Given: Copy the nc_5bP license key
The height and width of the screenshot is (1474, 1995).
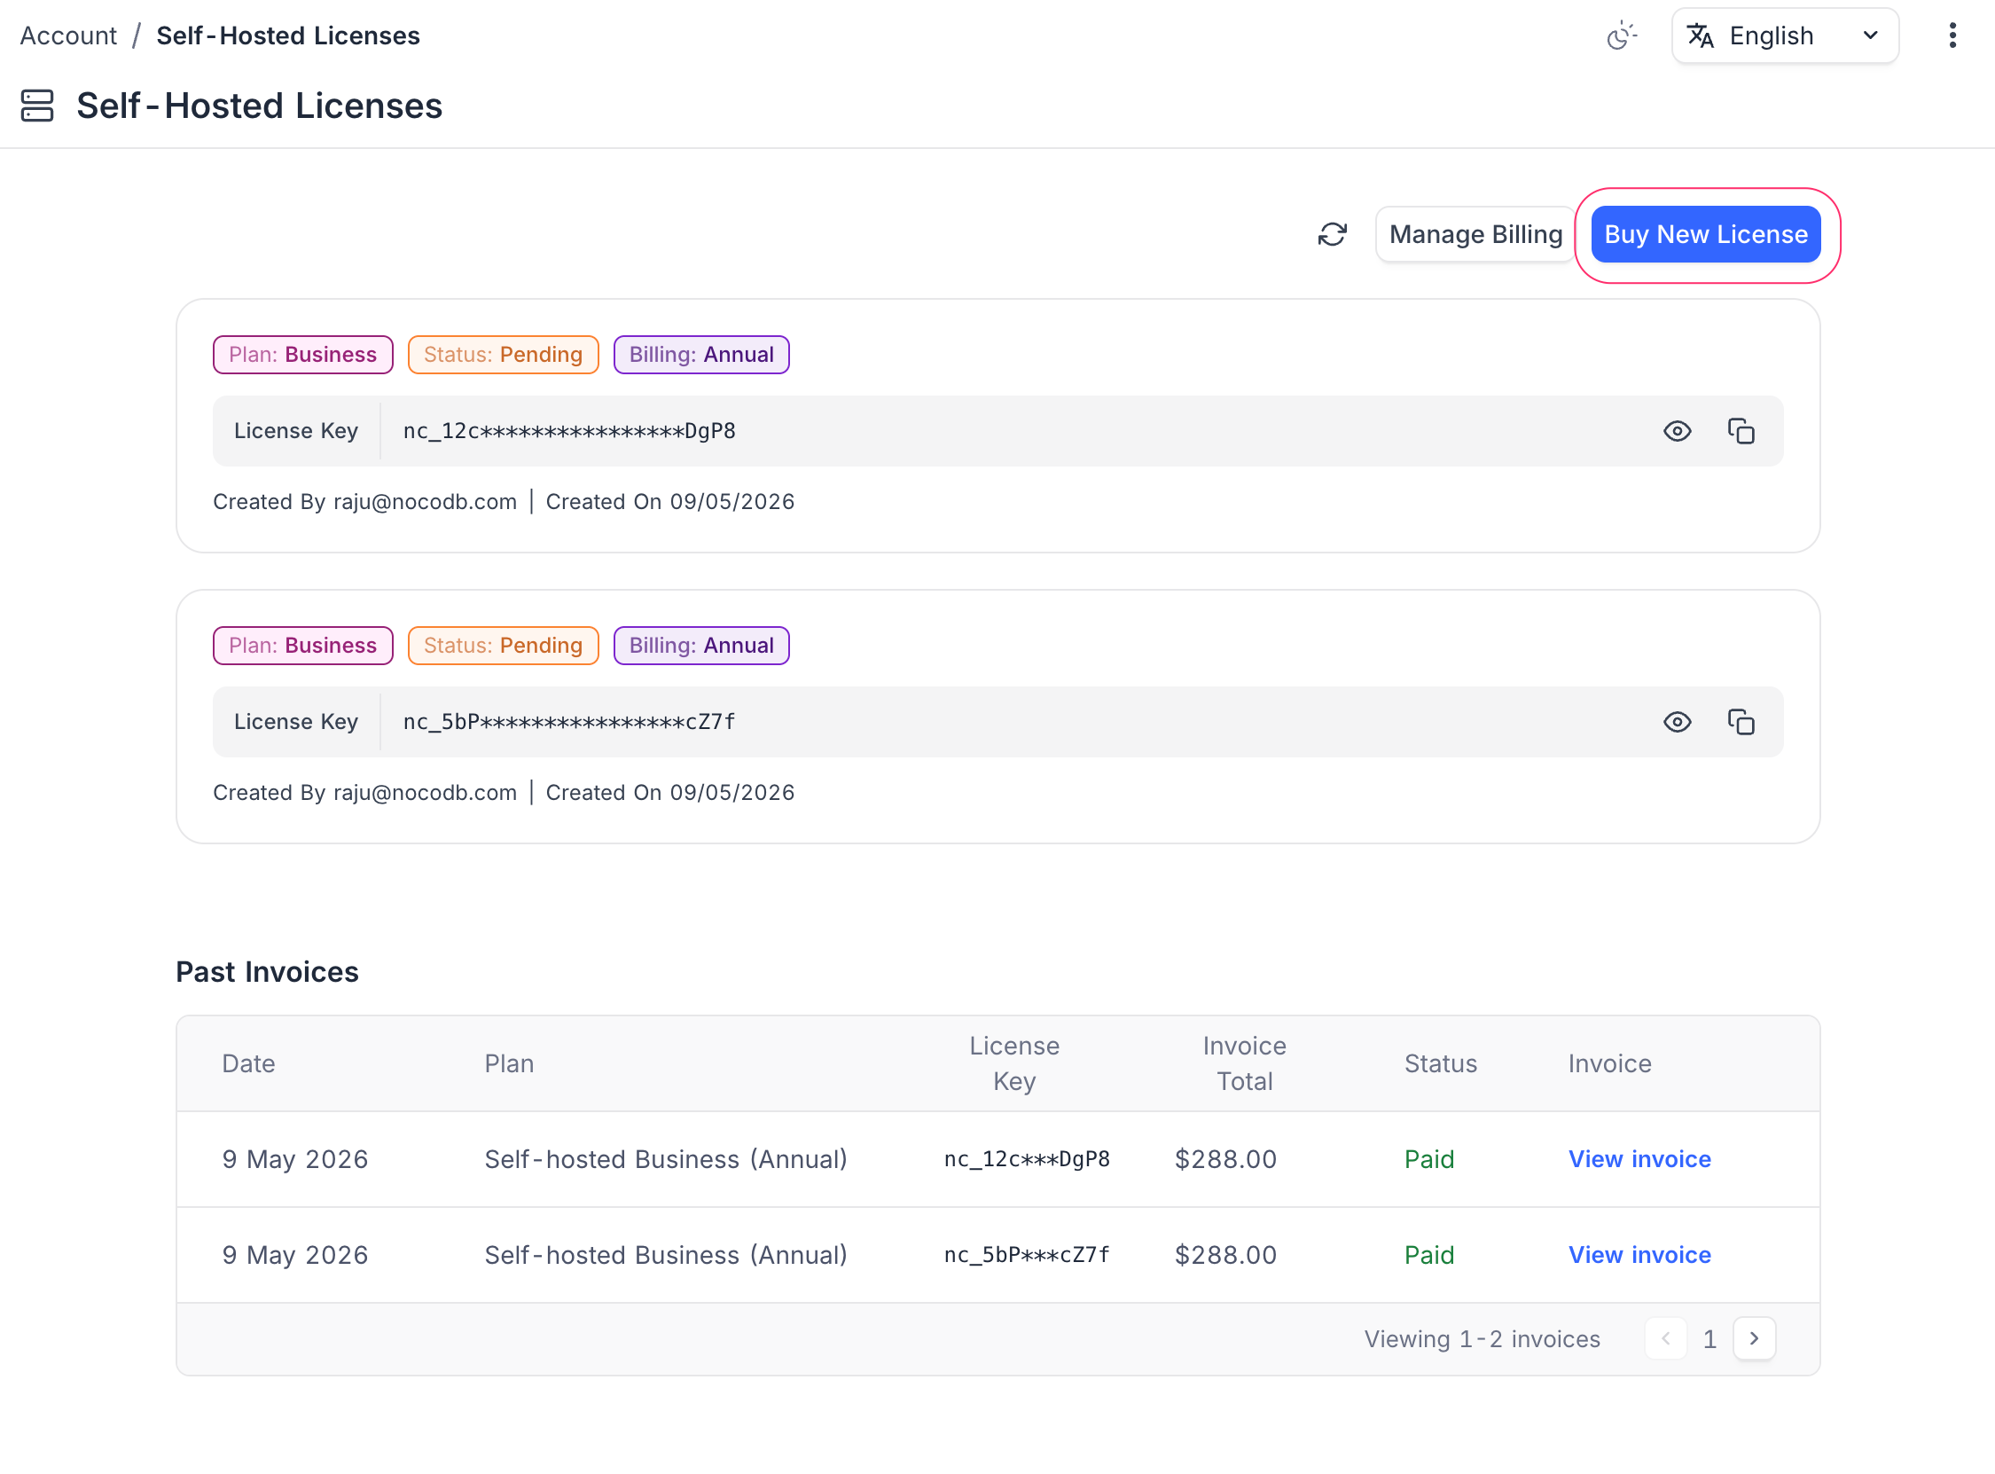Looking at the screenshot, I should tap(1741, 722).
